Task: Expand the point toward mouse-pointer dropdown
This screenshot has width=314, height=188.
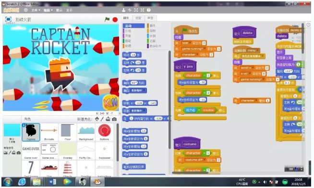Action: [144, 90]
